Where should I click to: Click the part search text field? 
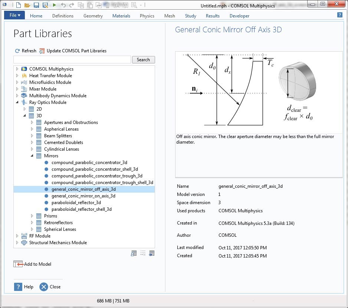tap(72, 60)
